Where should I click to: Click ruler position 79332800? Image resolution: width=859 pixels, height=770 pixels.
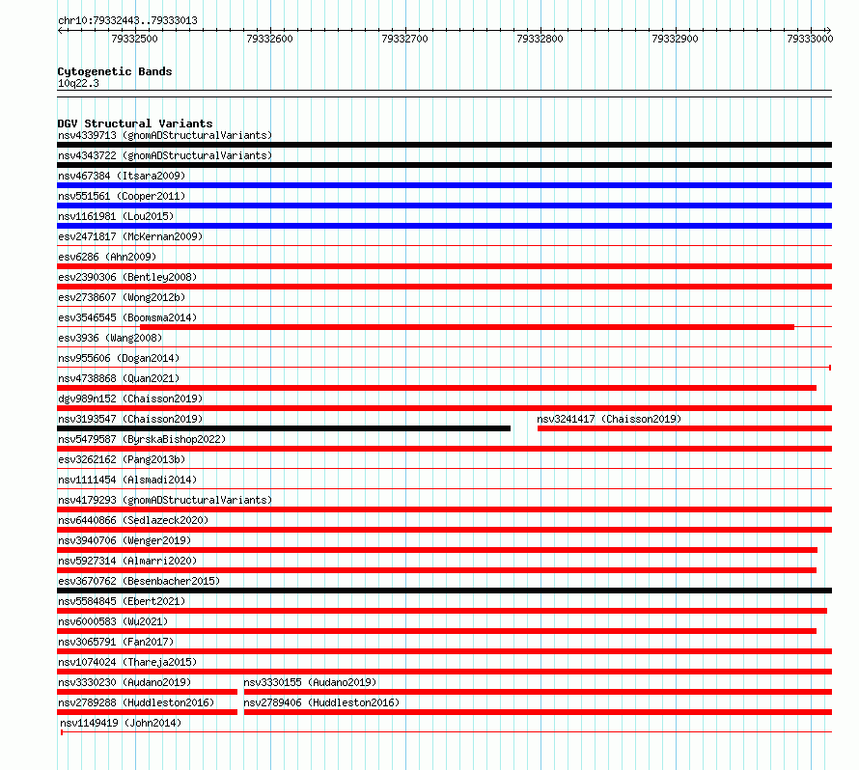(x=540, y=39)
